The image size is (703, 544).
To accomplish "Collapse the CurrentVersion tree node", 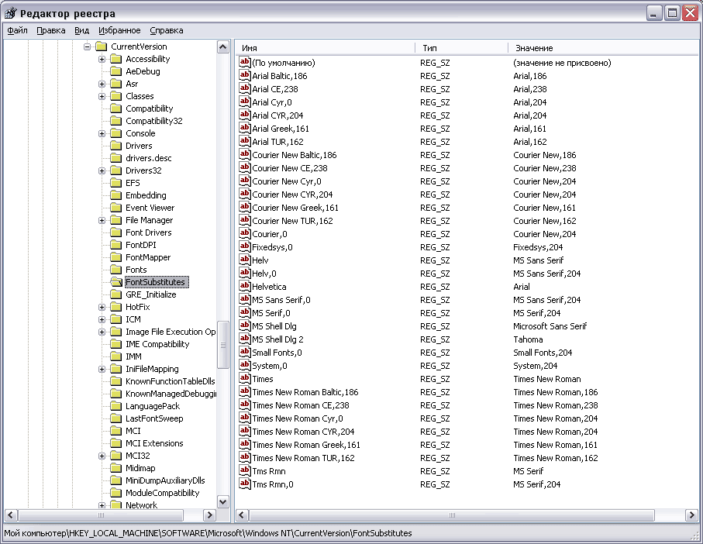I will tap(87, 46).
